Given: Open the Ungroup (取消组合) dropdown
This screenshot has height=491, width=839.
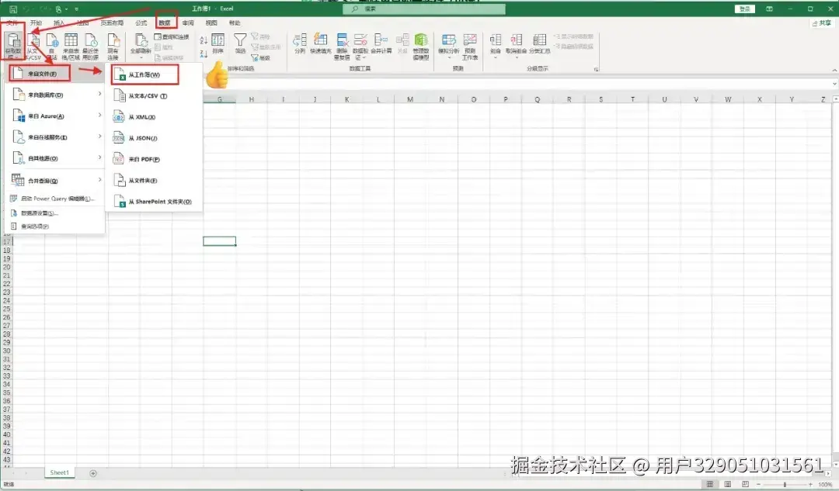Looking at the screenshot, I should (516, 46).
